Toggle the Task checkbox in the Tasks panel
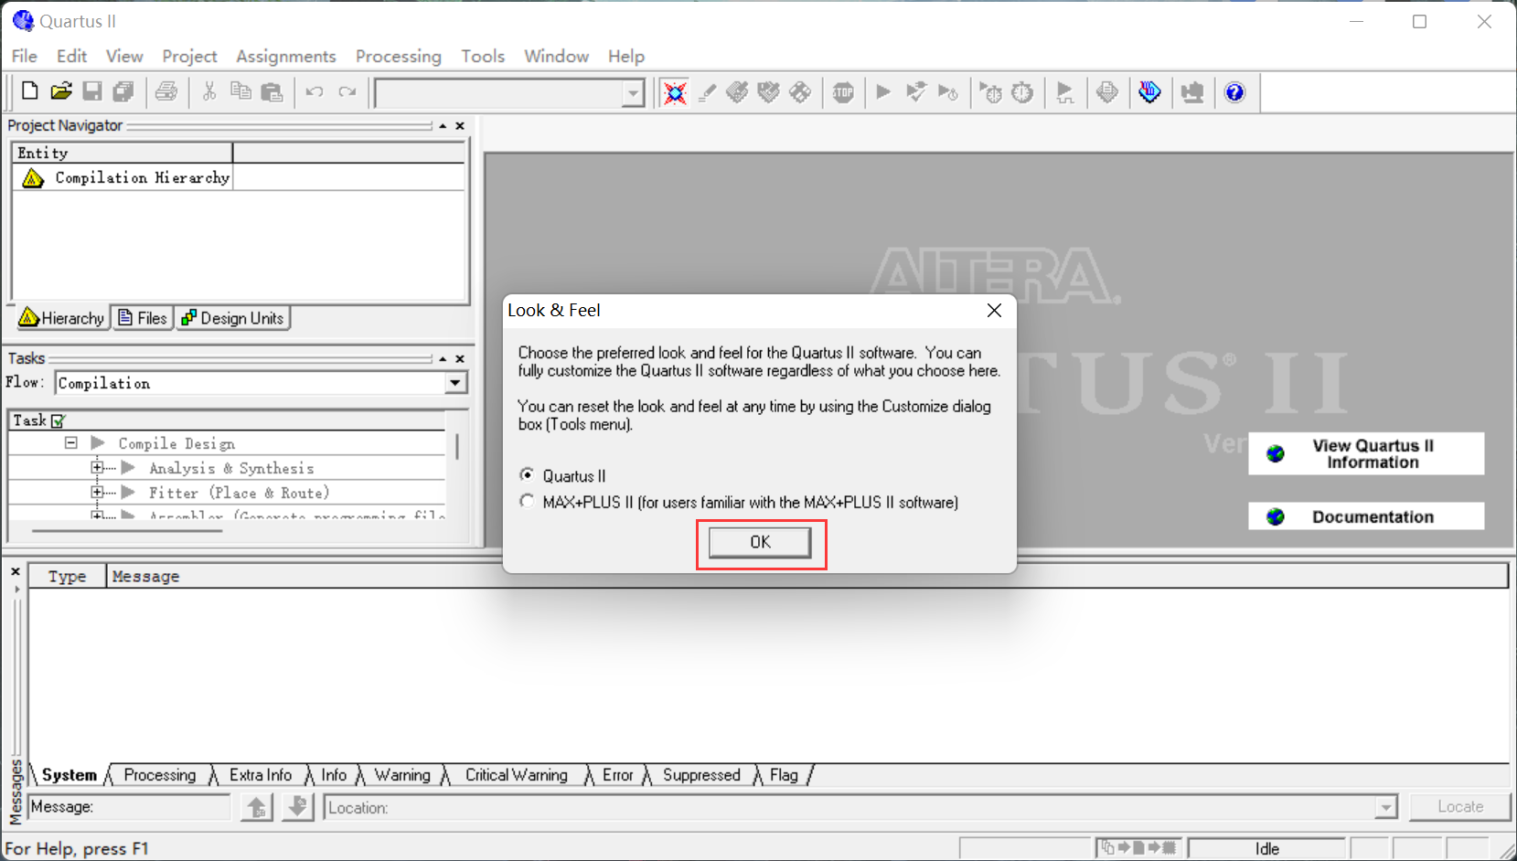Viewport: 1517px width, 861px height. (x=58, y=420)
